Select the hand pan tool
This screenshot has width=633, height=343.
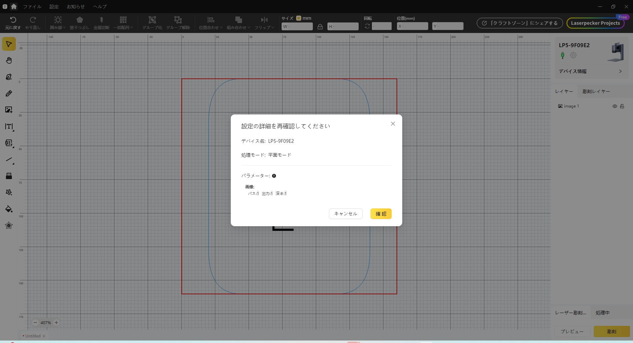tap(9, 60)
